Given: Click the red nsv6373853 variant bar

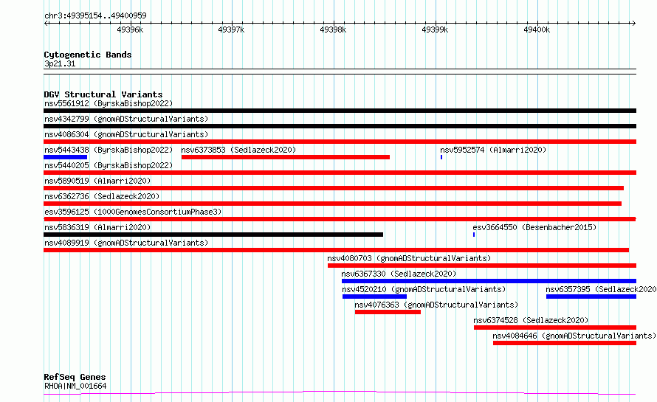Looking at the screenshot, I should click(x=286, y=157).
